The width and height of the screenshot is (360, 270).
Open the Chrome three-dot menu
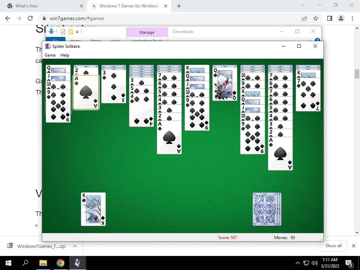[352, 18]
